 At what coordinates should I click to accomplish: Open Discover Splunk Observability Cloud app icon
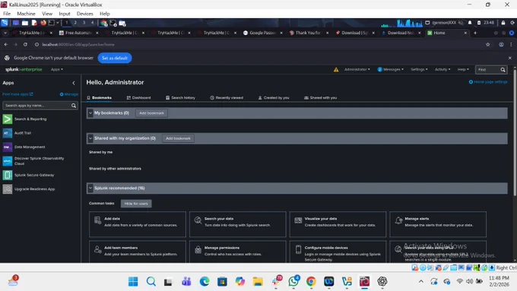click(8, 161)
